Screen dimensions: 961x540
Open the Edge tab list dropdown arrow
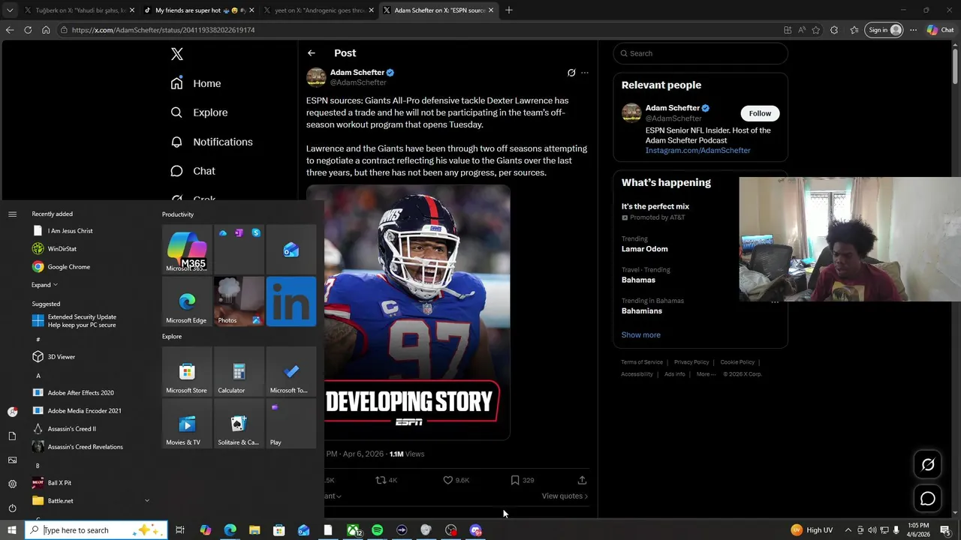tap(10, 10)
